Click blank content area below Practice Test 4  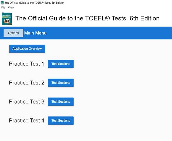click(84, 134)
